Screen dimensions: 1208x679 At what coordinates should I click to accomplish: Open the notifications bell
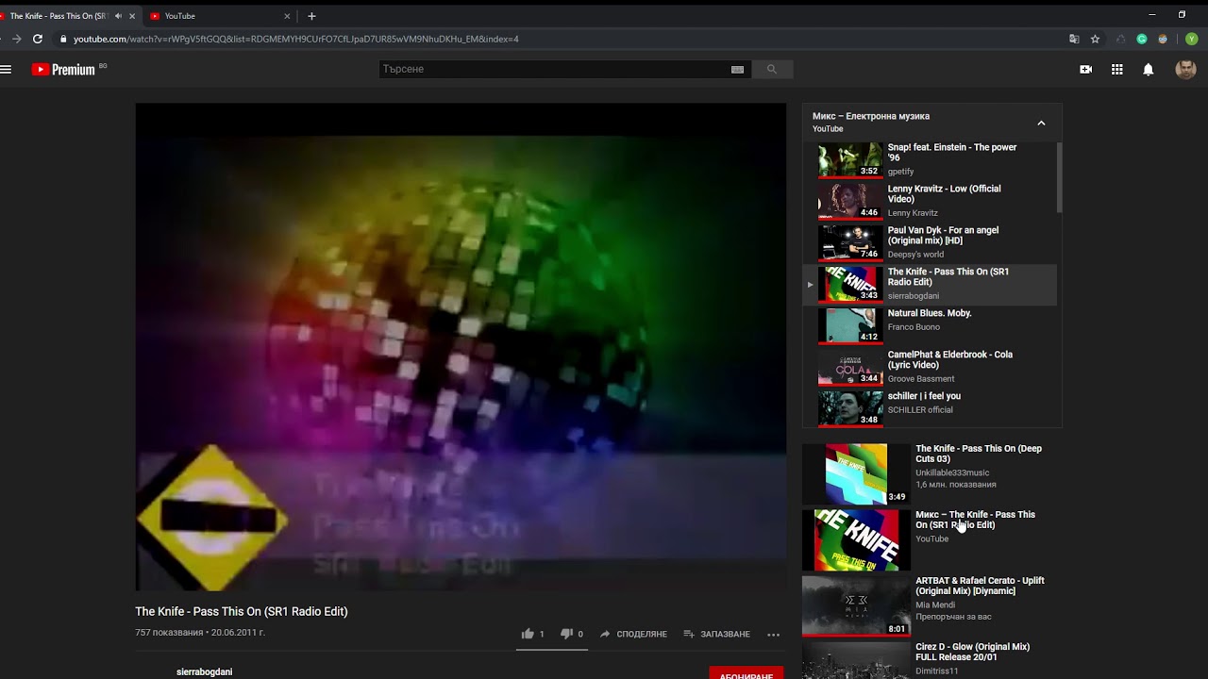pos(1148,69)
